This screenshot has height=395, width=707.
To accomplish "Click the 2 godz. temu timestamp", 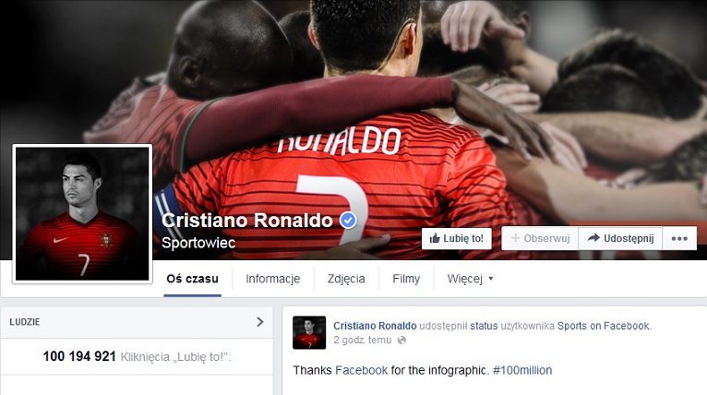I will 362,340.
